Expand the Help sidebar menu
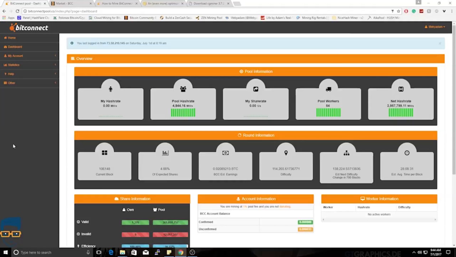Viewport: 456px width, 257px height. tap(29, 74)
